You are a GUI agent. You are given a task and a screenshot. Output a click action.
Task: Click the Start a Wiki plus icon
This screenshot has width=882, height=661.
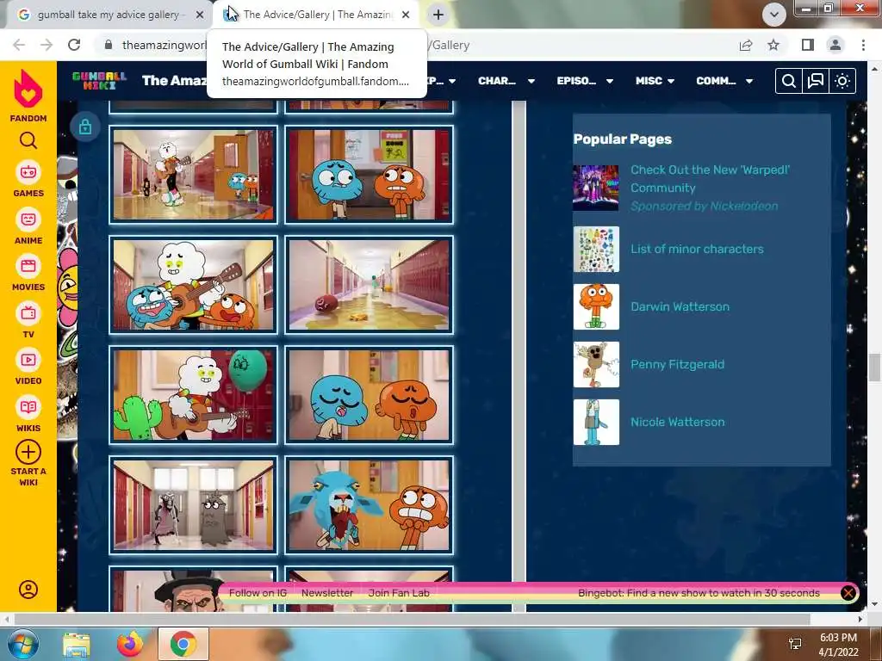tap(28, 452)
